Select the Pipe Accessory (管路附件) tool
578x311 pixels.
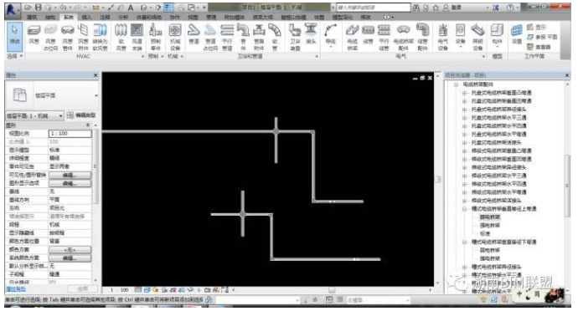[259, 37]
